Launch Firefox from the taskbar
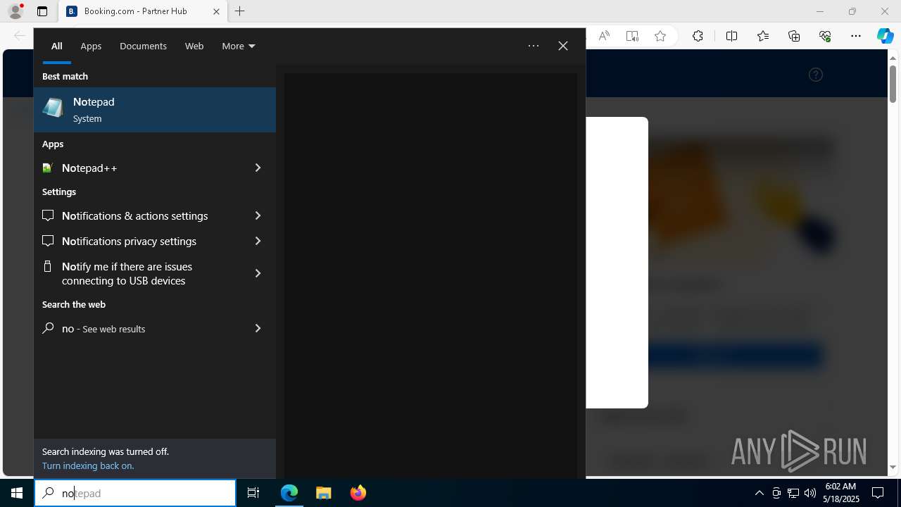The width and height of the screenshot is (901, 507). [x=358, y=493]
